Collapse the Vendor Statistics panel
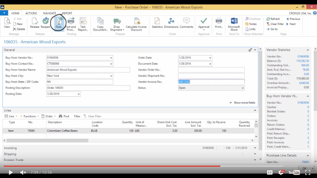317x178 pixels. coord(308,50)
